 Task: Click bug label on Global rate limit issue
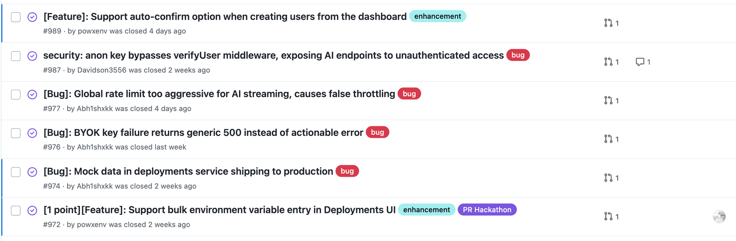409,94
